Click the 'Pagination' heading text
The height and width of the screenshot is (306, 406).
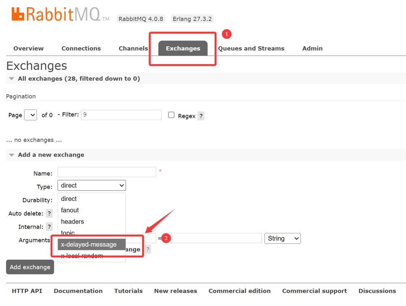point(21,96)
